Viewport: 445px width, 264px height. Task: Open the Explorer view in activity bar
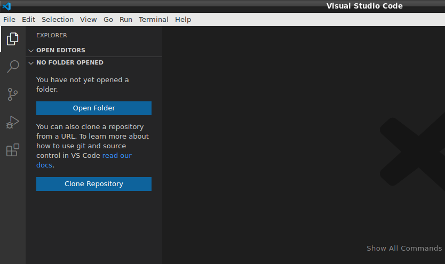click(12, 39)
